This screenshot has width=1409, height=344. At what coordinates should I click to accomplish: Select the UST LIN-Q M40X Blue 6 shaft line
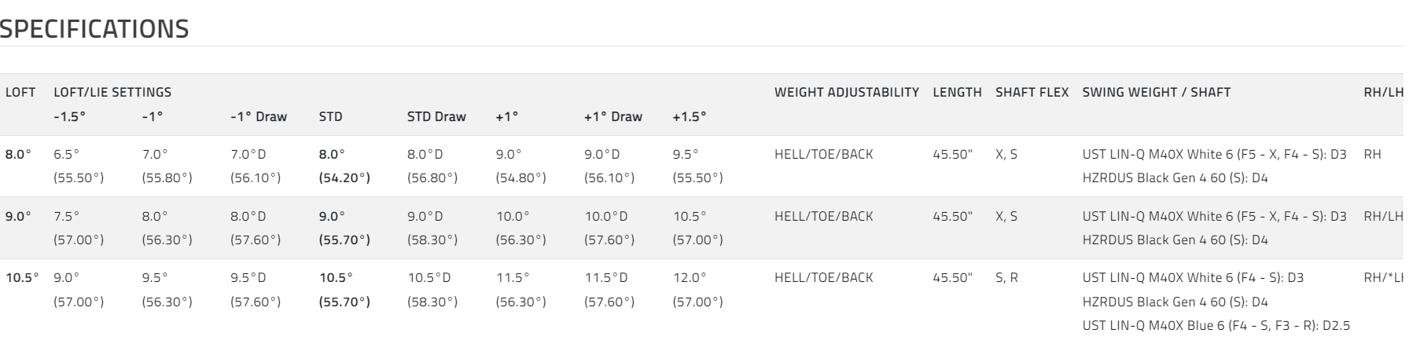click(1216, 325)
